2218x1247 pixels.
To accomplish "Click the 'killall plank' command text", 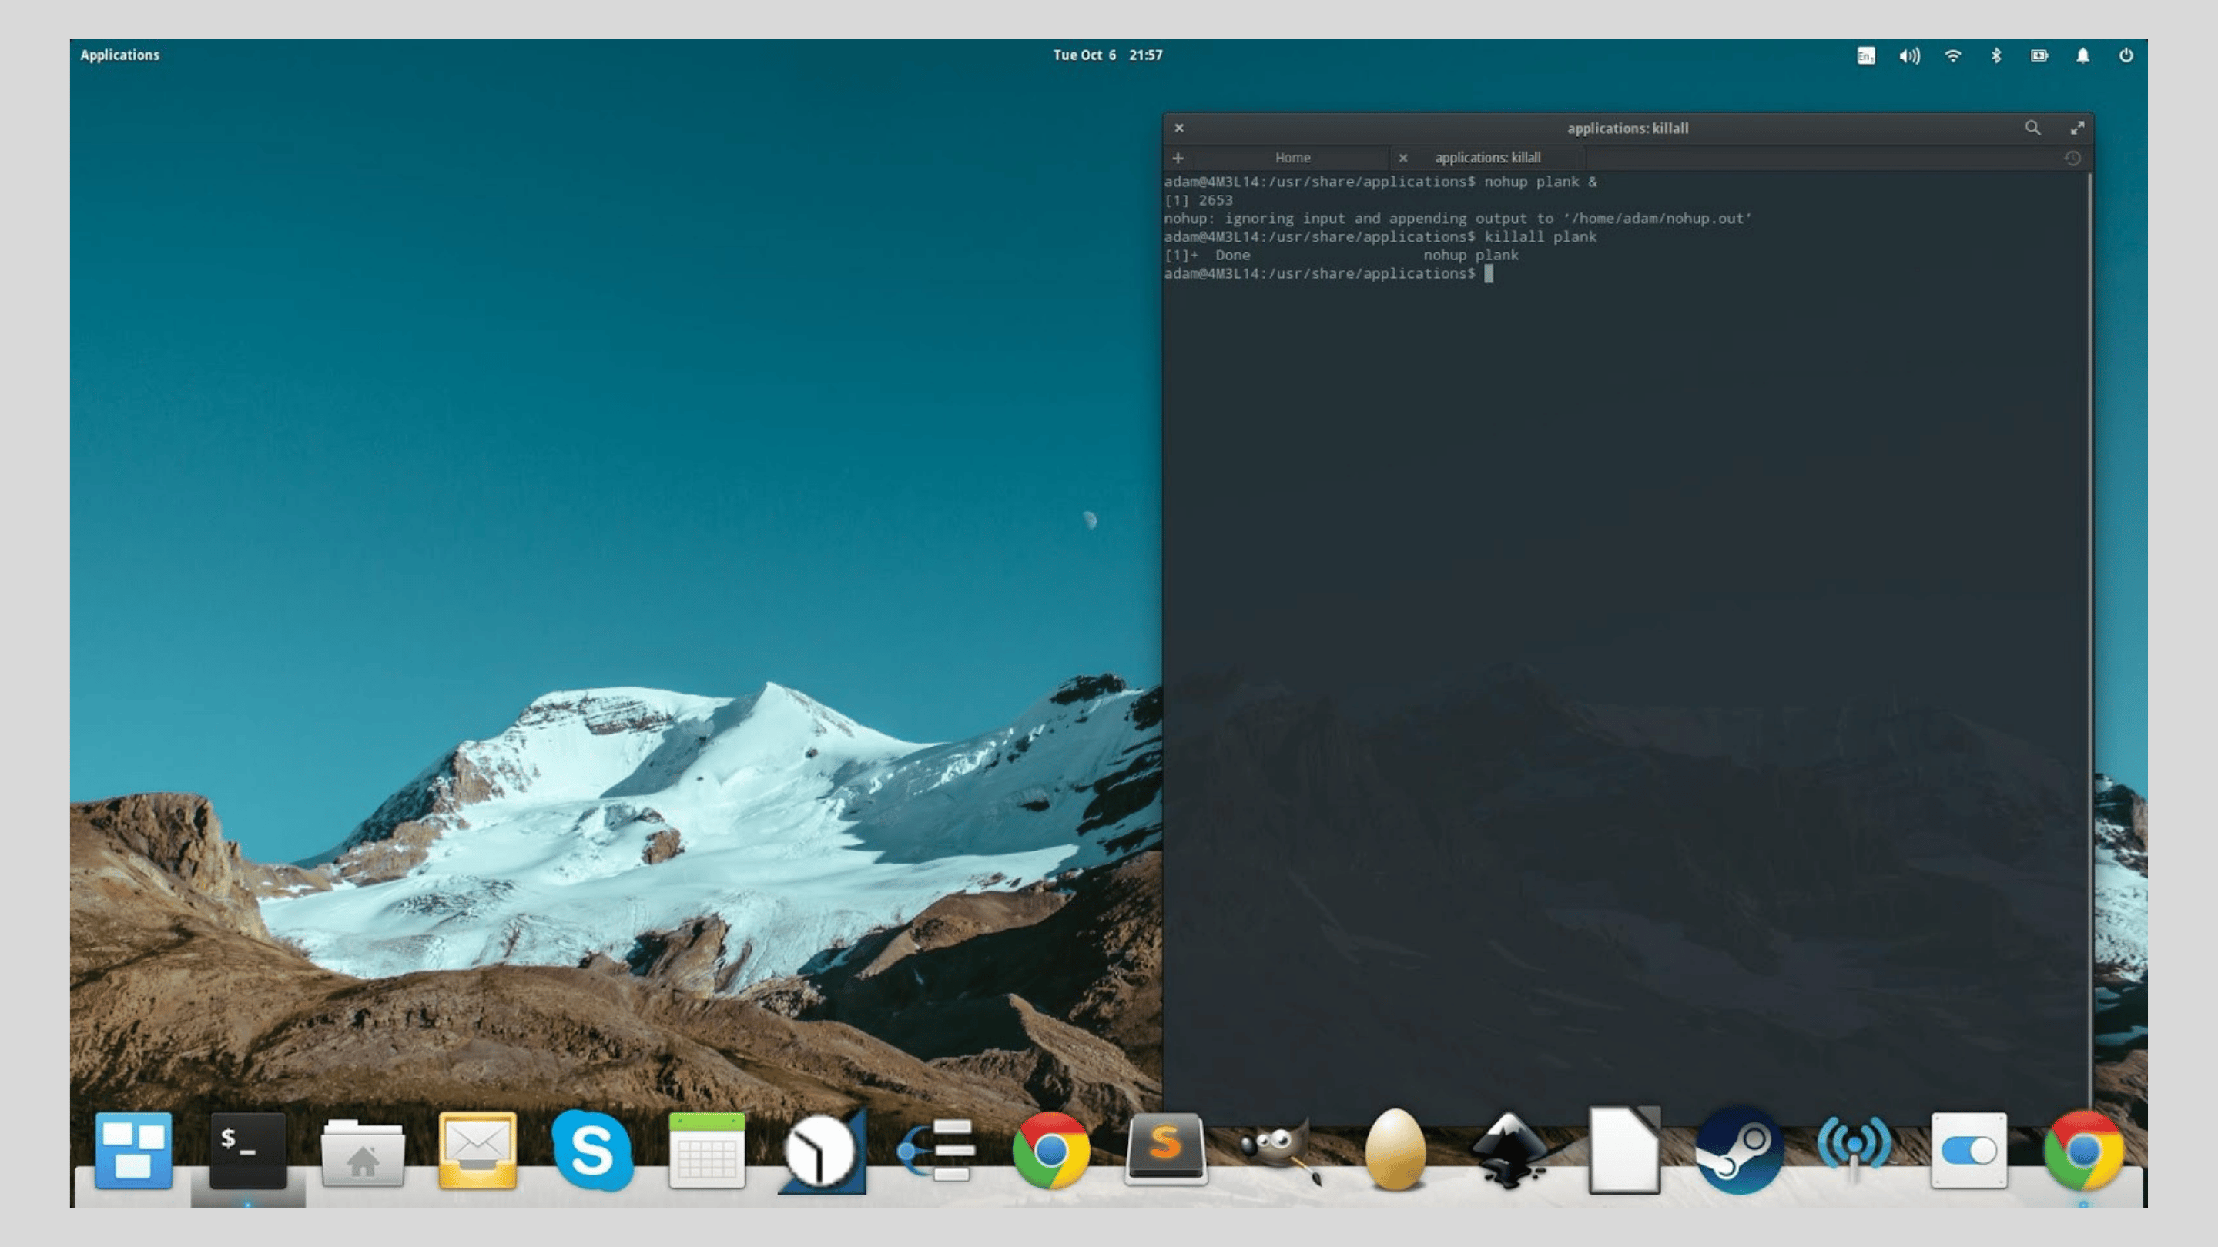I will (x=1540, y=236).
